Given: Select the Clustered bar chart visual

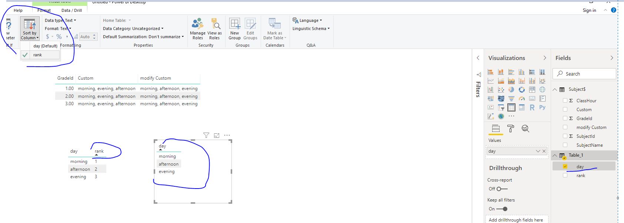Looking at the screenshot, I should 511,72.
